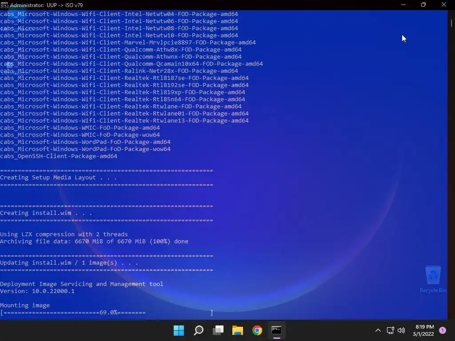Viewport: 455px width, 341px height.
Task: Click the 69.0% mounting progress bar
Action: (107, 313)
